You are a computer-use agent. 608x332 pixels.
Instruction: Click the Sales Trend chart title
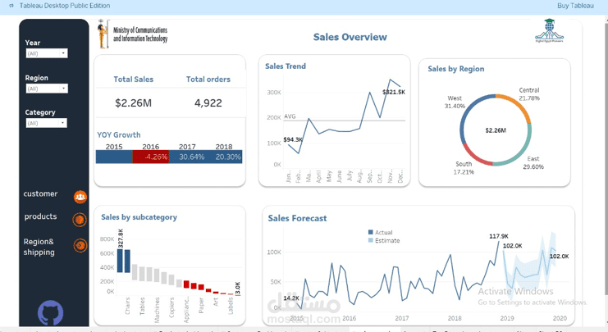(286, 66)
